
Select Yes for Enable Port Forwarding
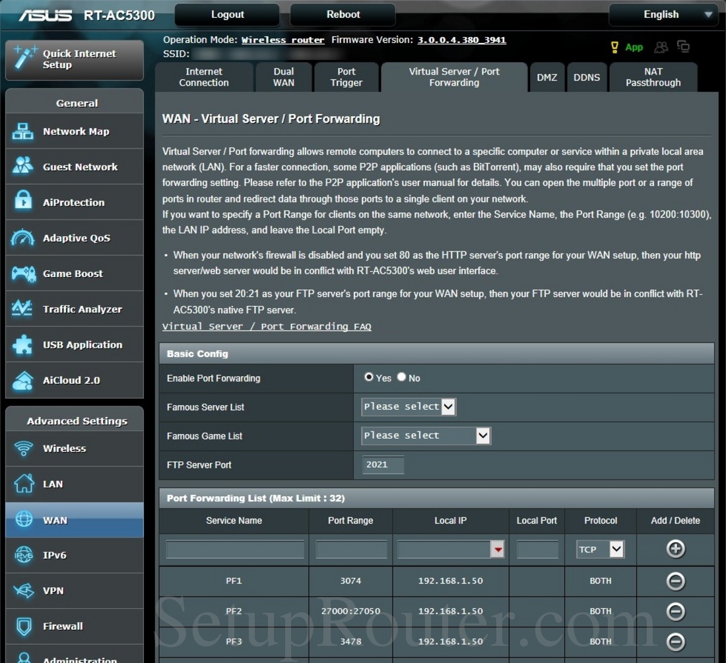(x=368, y=377)
